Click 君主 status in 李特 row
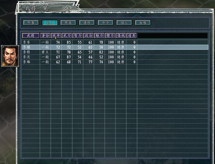215x164 pixels. coord(45,52)
